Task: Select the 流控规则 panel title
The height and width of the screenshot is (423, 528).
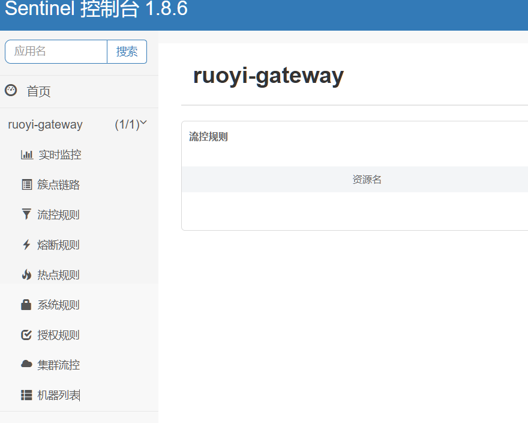Action: (208, 136)
